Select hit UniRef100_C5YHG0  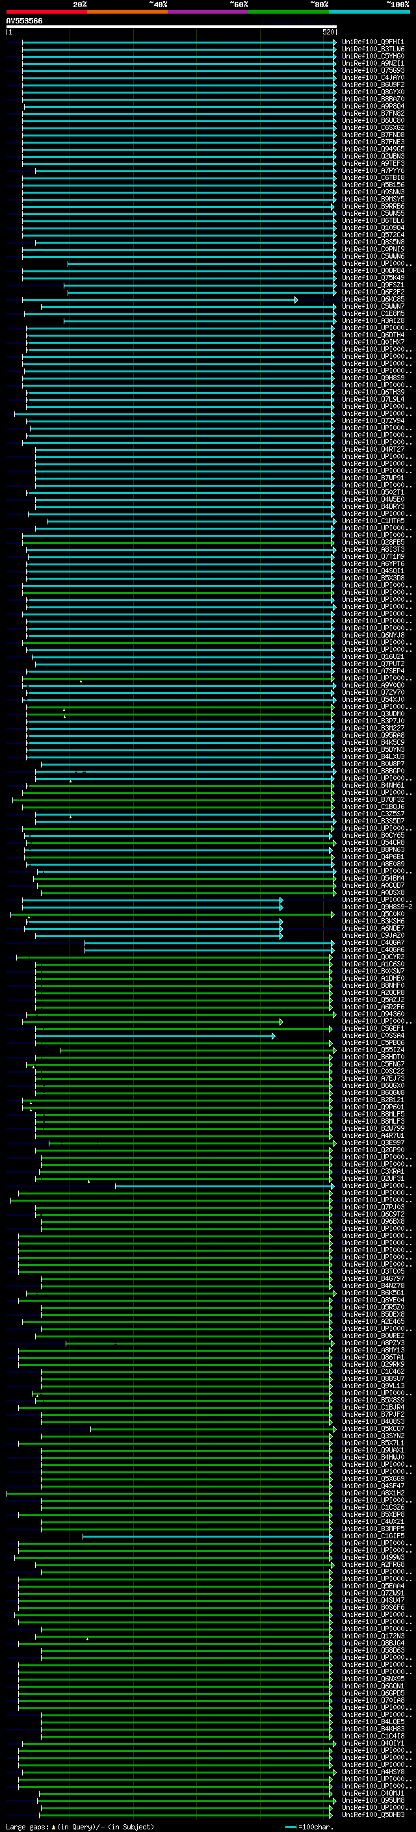pos(373,56)
